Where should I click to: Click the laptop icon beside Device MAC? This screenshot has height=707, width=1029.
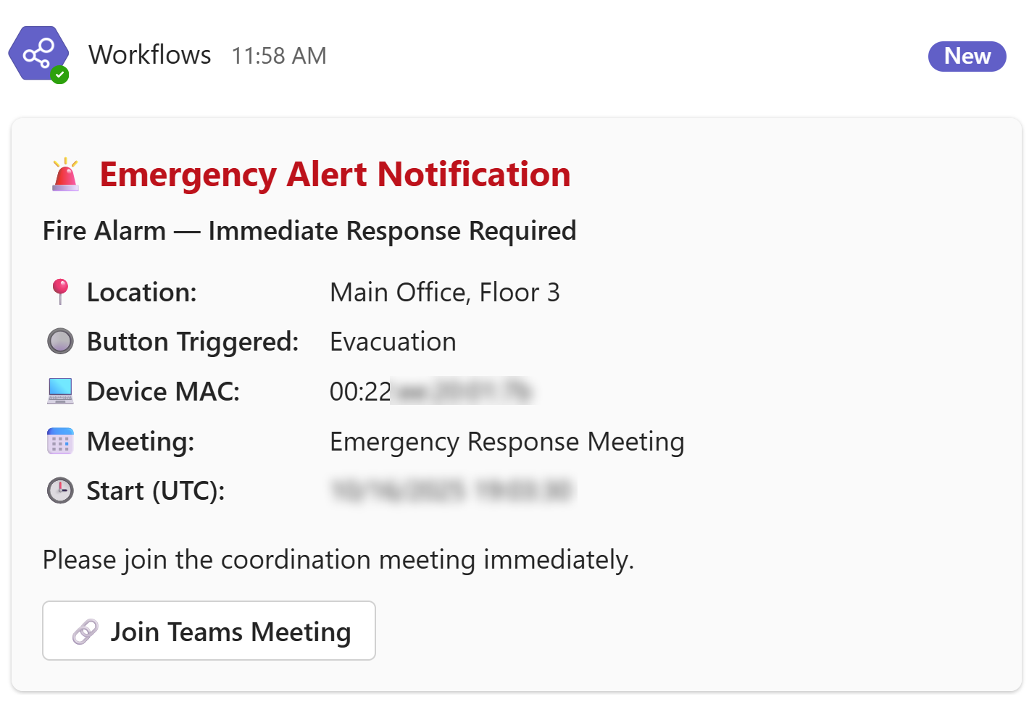(60, 391)
